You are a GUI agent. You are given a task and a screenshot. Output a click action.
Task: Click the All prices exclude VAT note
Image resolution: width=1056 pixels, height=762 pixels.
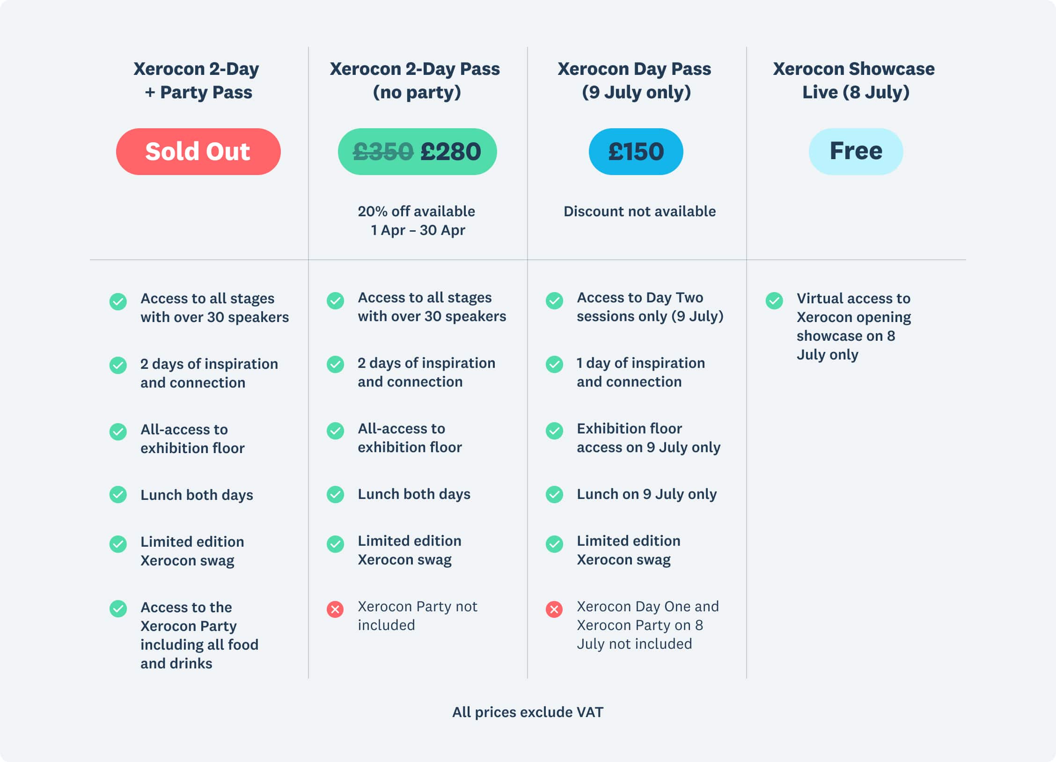click(x=528, y=712)
